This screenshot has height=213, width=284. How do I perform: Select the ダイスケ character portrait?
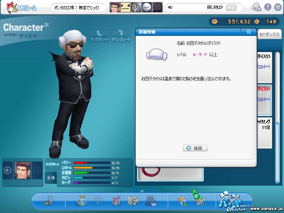tap(22, 170)
